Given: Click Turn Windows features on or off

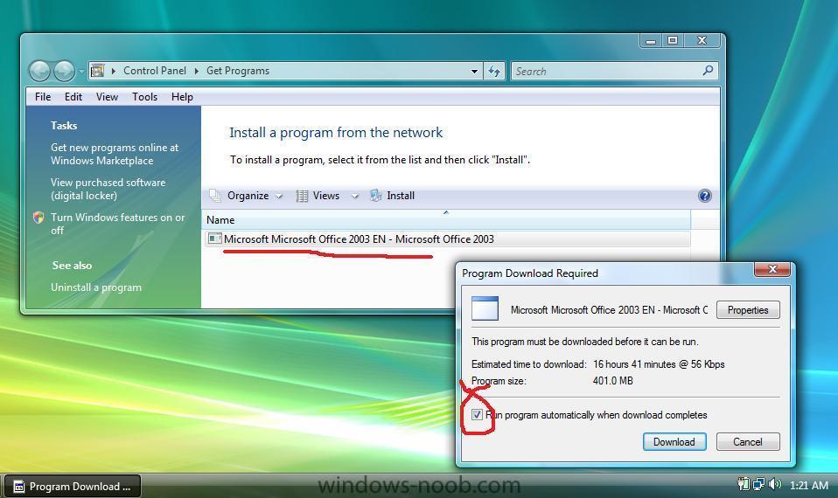Looking at the screenshot, I should click(117, 224).
